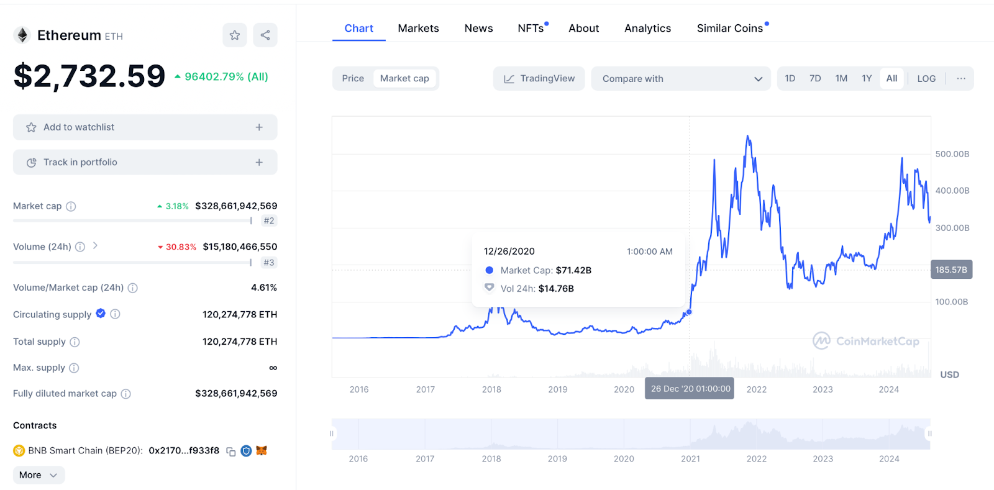Click the #3 volume rank badge
994x490 pixels.
point(268,263)
